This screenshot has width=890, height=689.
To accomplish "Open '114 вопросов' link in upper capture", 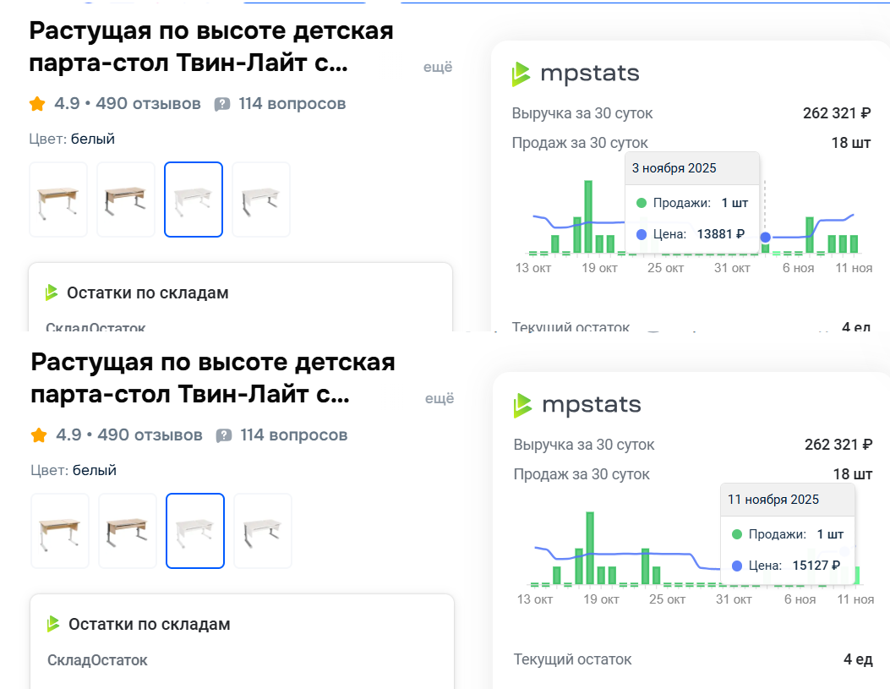I will click(x=292, y=104).
